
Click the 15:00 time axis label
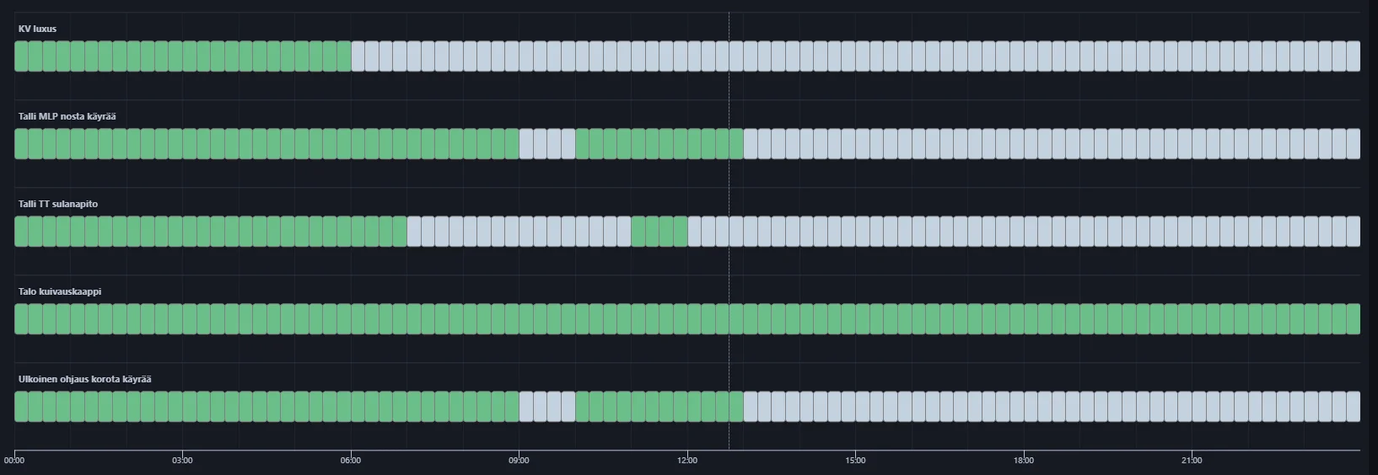tap(855, 461)
